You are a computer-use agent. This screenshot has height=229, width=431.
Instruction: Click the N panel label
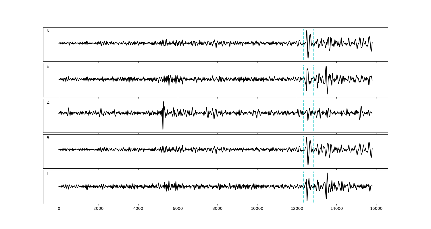[48, 31]
